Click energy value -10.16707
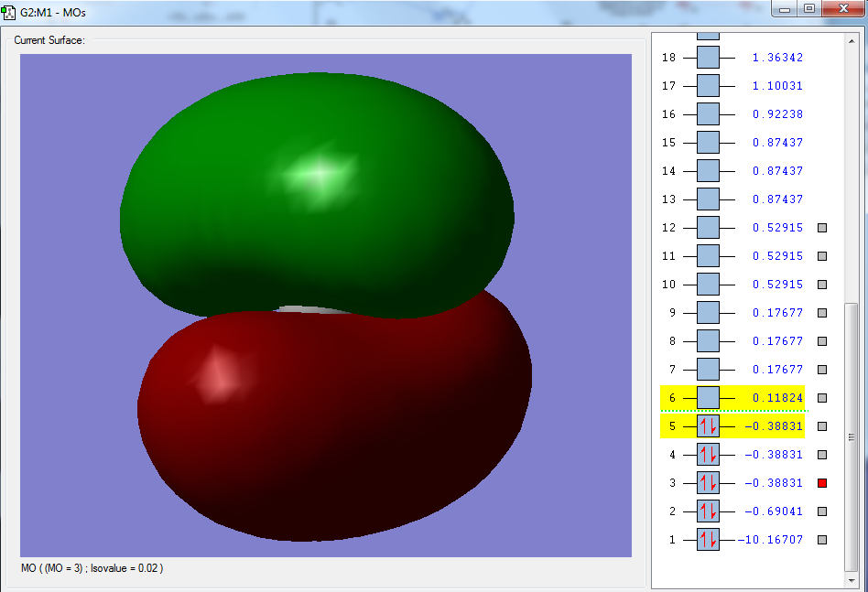Image resolution: width=868 pixels, height=592 pixels. tap(770, 540)
